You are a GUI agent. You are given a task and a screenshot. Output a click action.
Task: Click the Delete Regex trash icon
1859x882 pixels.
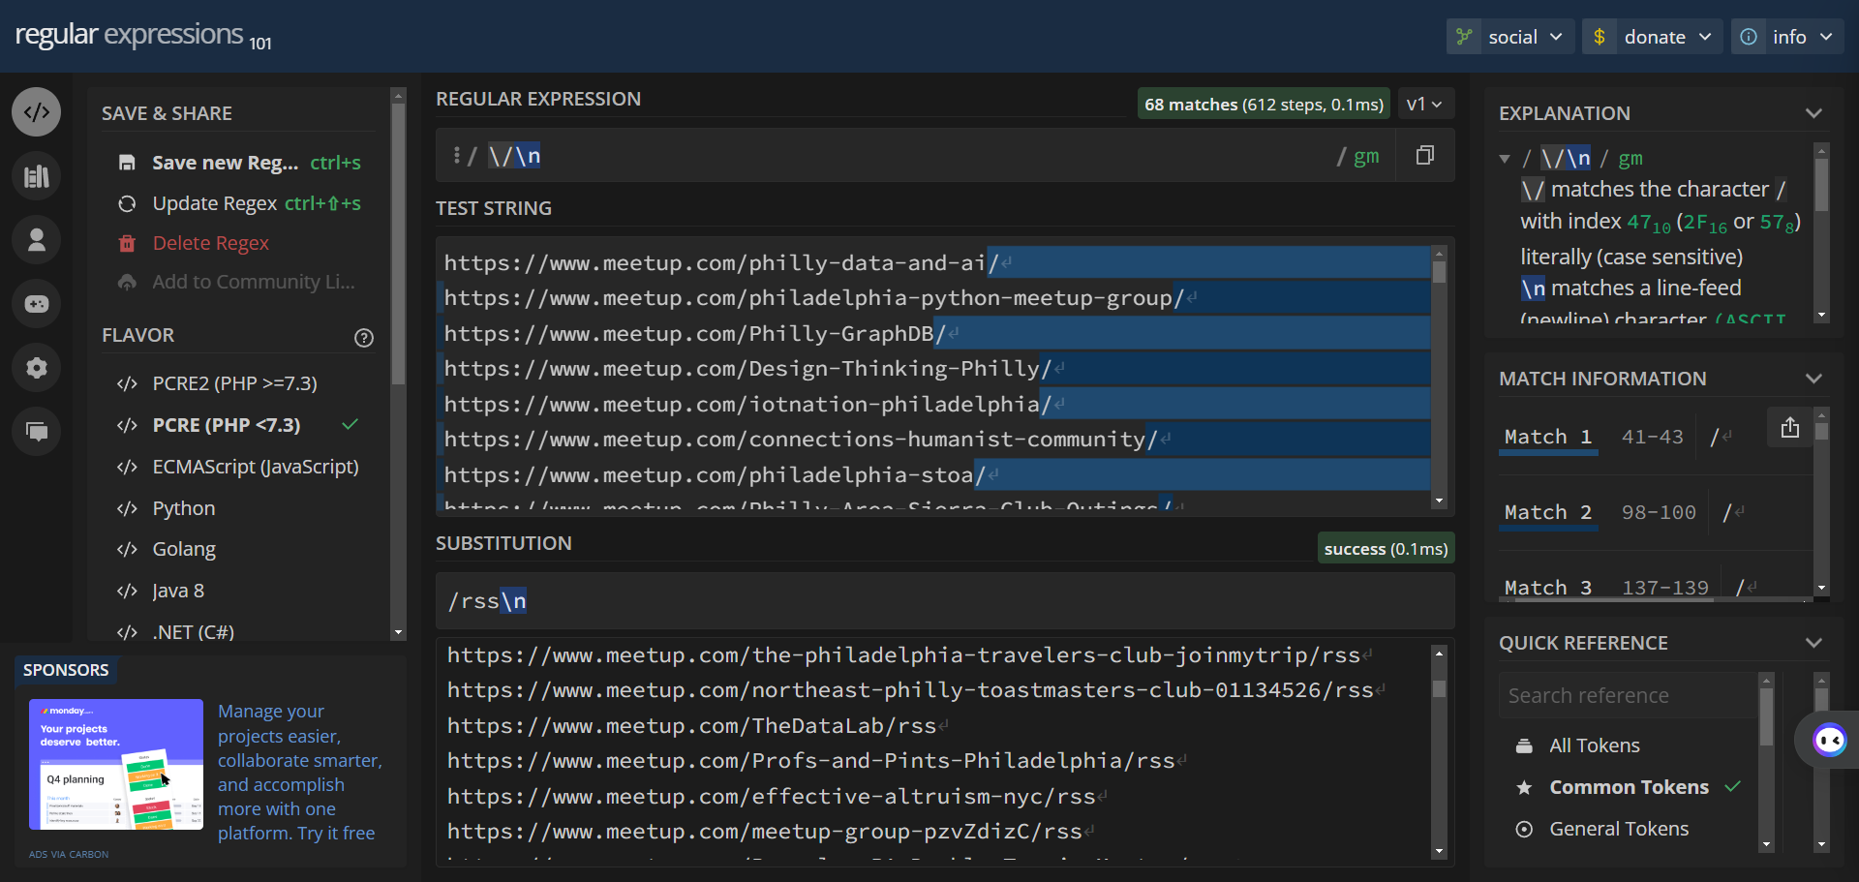tap(127, 243)
